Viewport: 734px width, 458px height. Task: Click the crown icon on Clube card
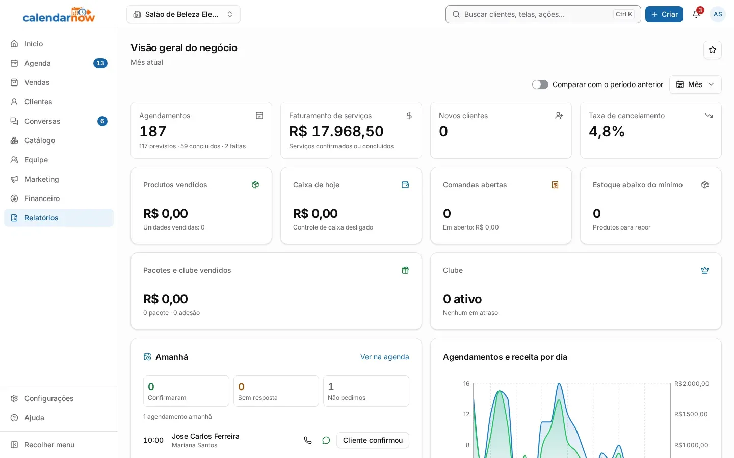tap(705, 270)
